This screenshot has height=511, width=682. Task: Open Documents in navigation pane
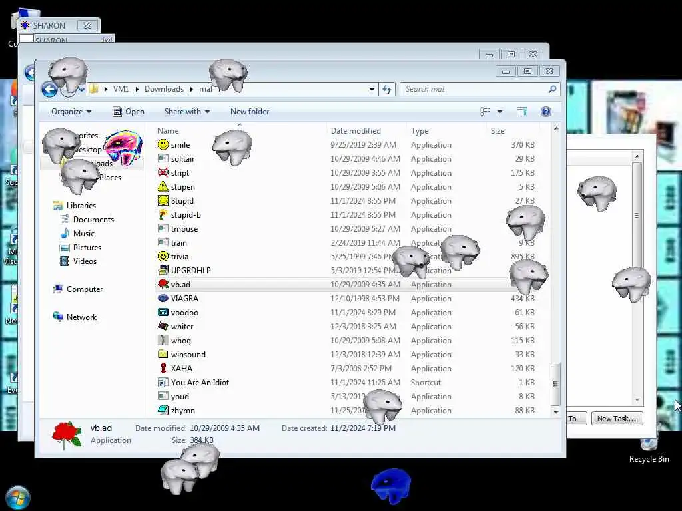[x=93, y=220]
